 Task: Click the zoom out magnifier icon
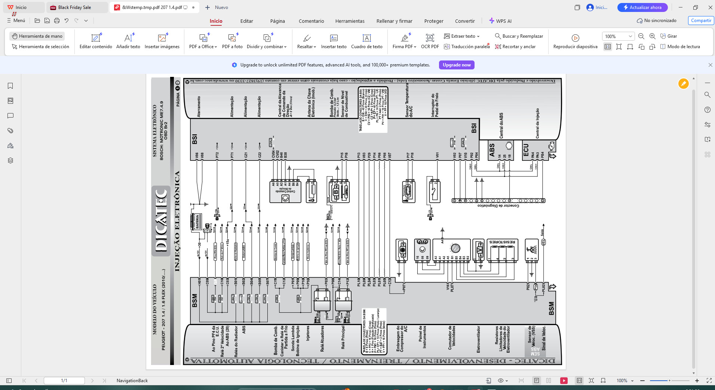(x=641, y=36)
